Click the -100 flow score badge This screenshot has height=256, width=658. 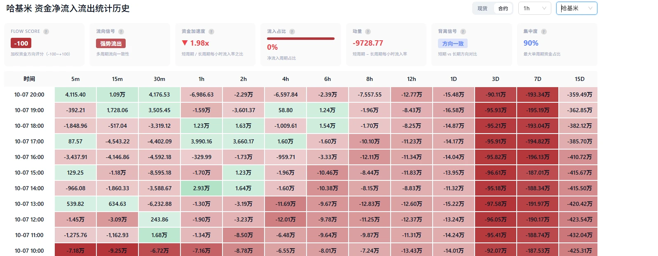21,43
